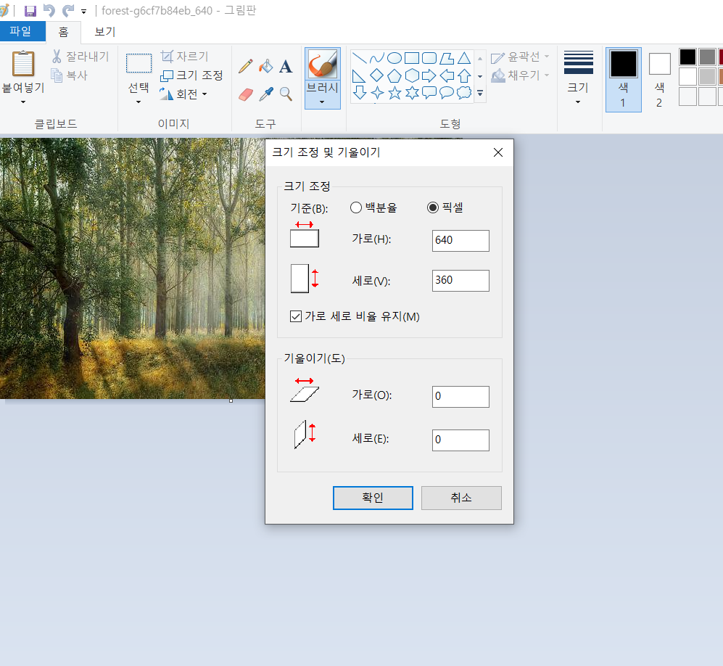The image size is (723, 666).
Task: Select the black color swatch in the palette
Action: pyautogui.click(x=687, y=56)
